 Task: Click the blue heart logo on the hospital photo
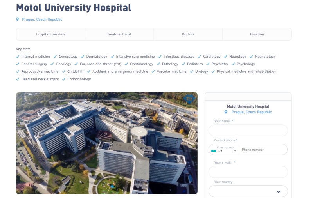[189, 98]
